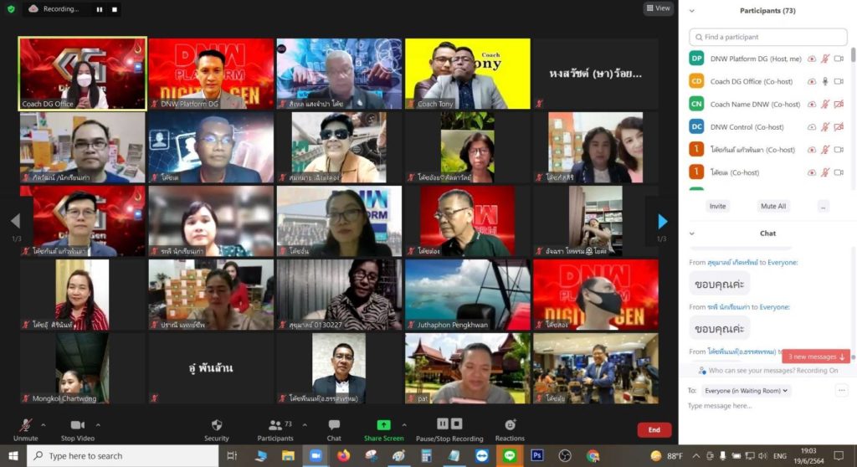Image resolution: width=857 pixels, height=467 pixels.
Task: Select Mongkol Chartwong video tile
Action: [x=83, y=368]
